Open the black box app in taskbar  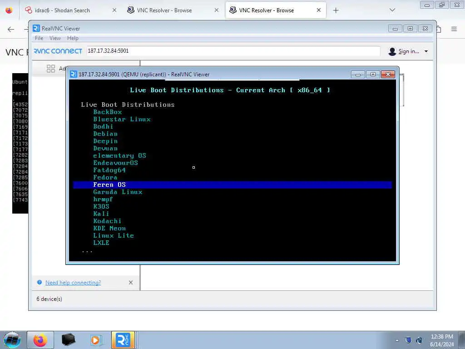tap(68, 340)
